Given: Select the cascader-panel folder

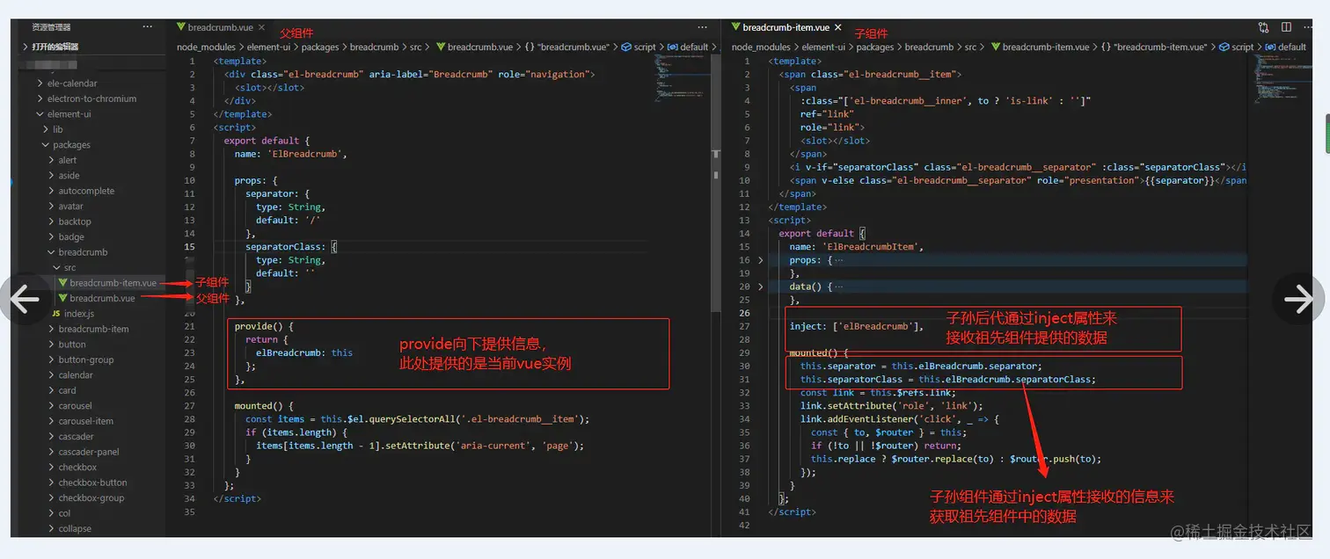Looking at the screenshot, I should [89, 452].
